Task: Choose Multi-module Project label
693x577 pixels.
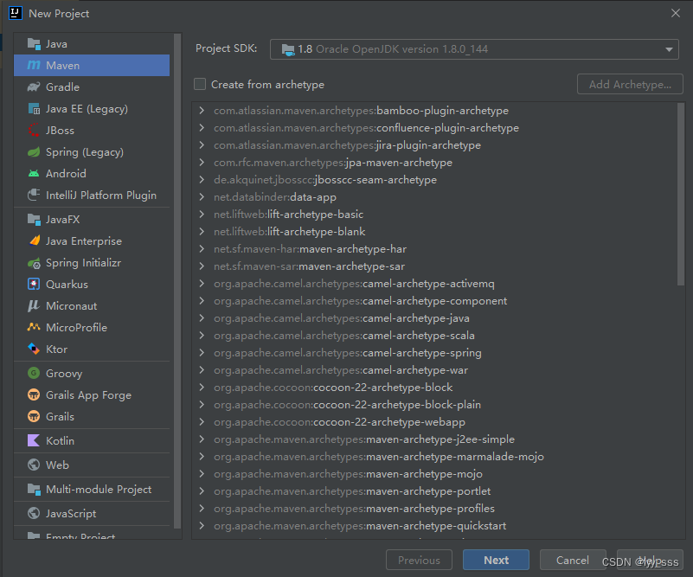Action: point(99,489)
